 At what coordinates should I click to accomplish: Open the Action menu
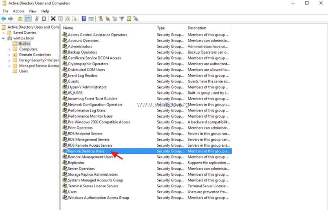click(x=18, y=11)
